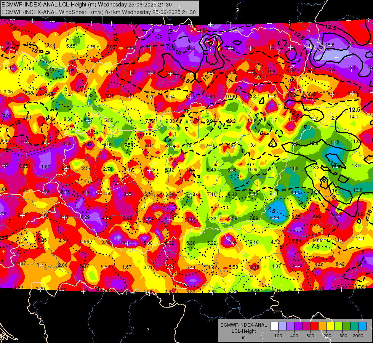Click the light lavender swatch in the legend
Screen dimensions: 373x343
click(x=282, y=326)
